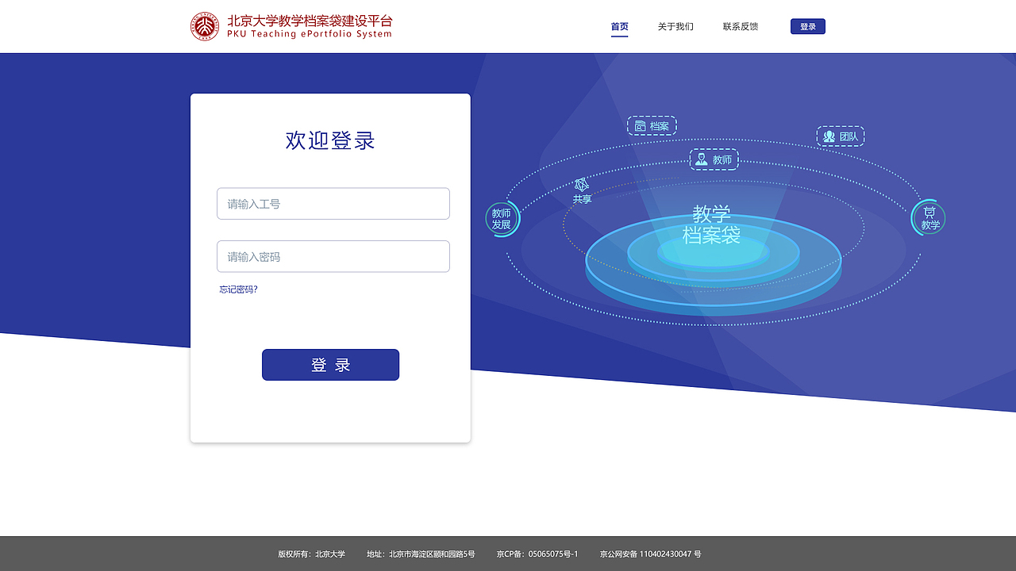Screen dimensions: 1016x571
Task: Open the 首页 navigation item
Action: (619, 26)
